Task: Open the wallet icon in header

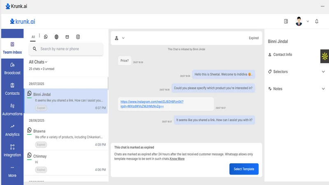Action: tap(286, 21)
